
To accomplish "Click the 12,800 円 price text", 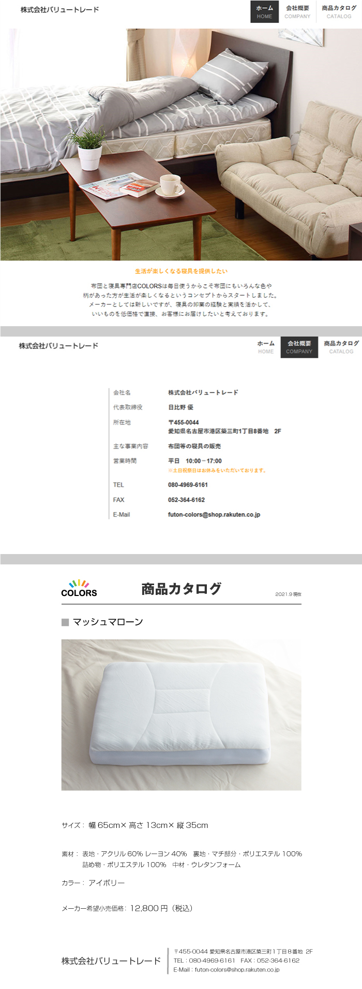I will click(149, 908).
